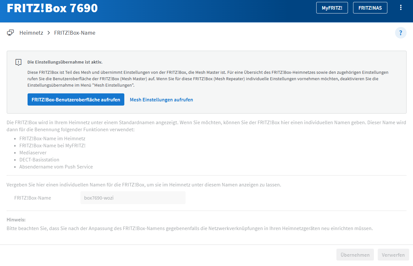This screenshot has height=266, width=413.
Task: Click the 'FRITZ!Box-Name' field label
Action: [33, 198]
